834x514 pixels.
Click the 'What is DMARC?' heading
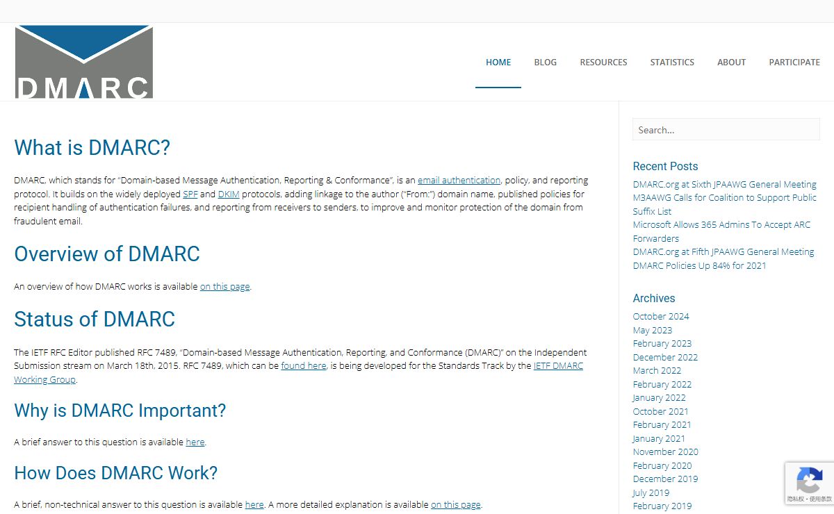[x=92, y=148]
